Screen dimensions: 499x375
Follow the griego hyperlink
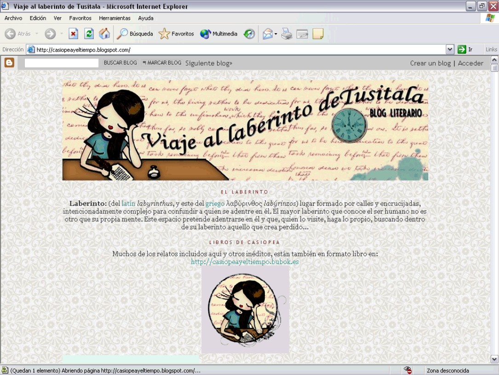(215, 204)
